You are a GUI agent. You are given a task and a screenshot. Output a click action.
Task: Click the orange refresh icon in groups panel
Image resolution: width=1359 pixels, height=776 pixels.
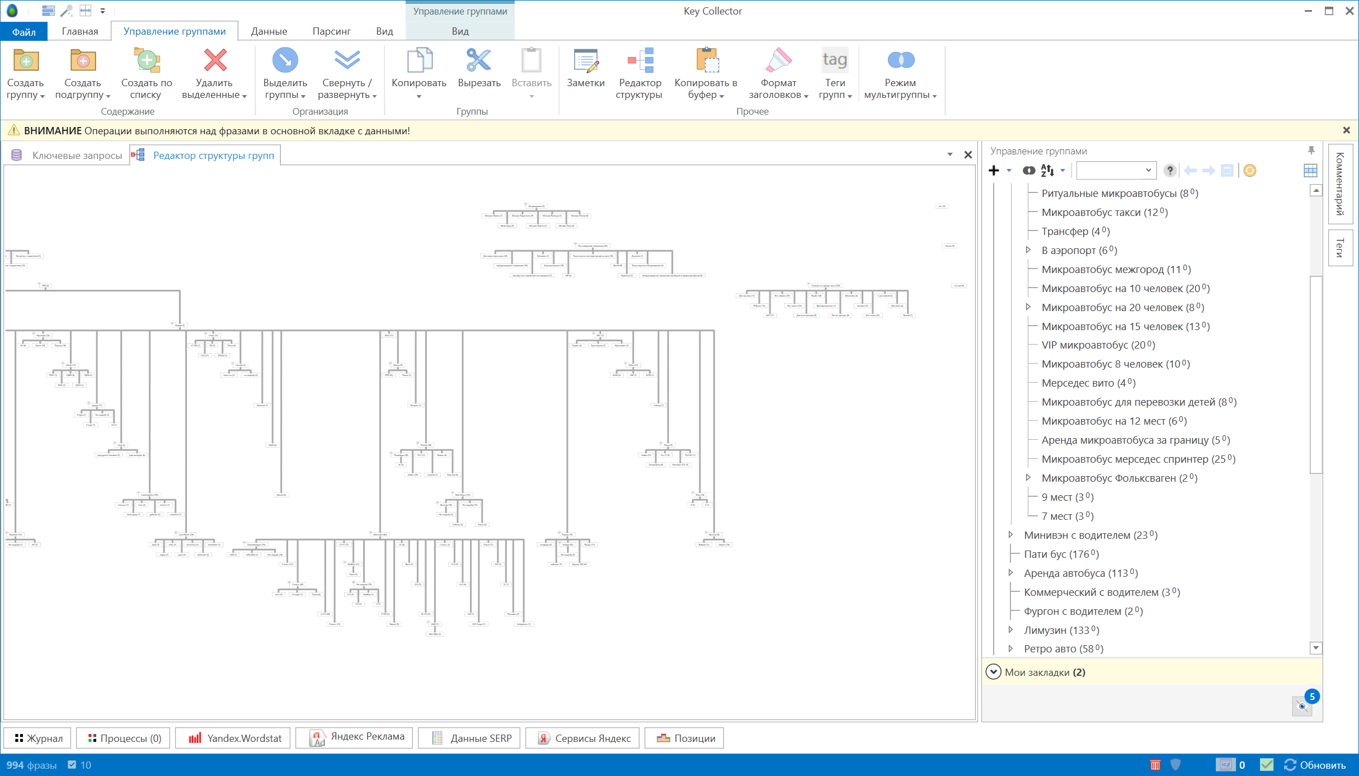(1250, 171)
